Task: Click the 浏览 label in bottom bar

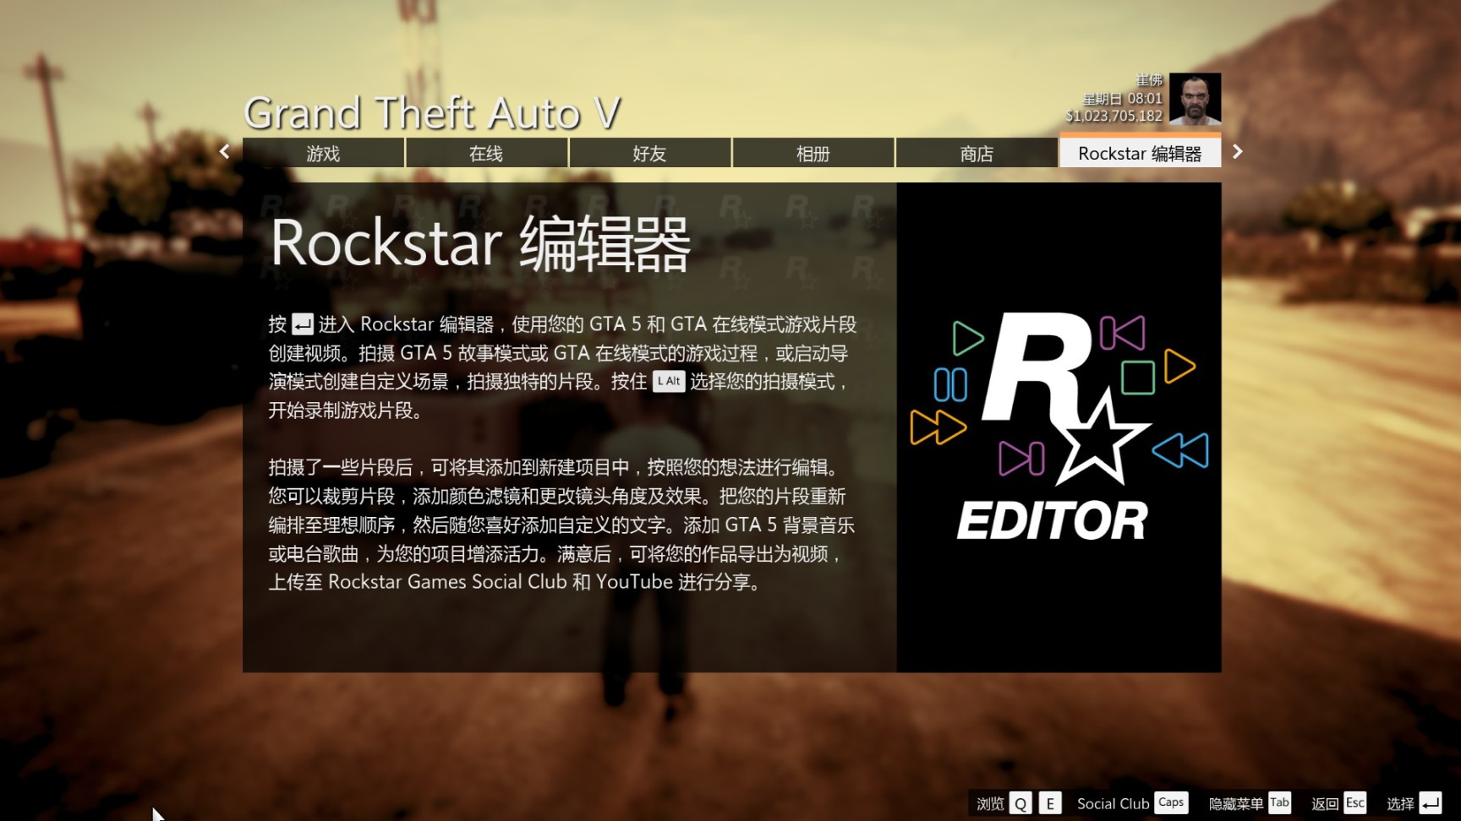Action: point(990,803)
